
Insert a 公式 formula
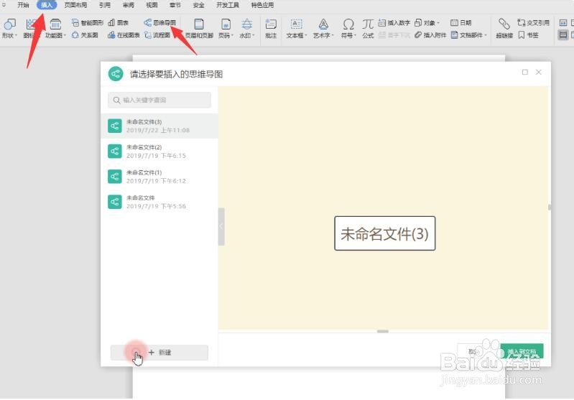tap(368, 29)
